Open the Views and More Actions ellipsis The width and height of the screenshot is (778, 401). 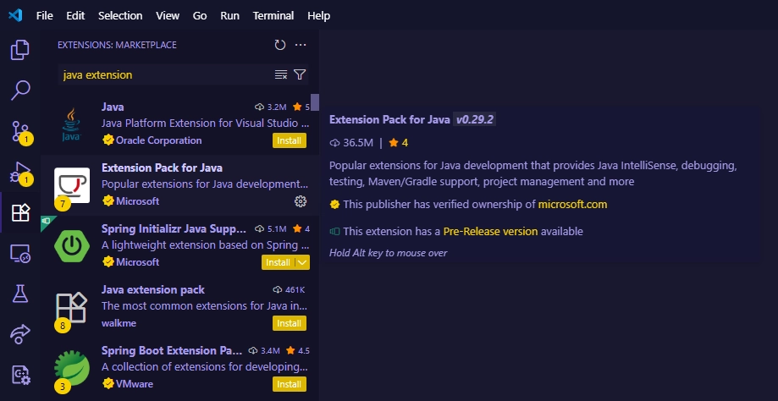301,45
